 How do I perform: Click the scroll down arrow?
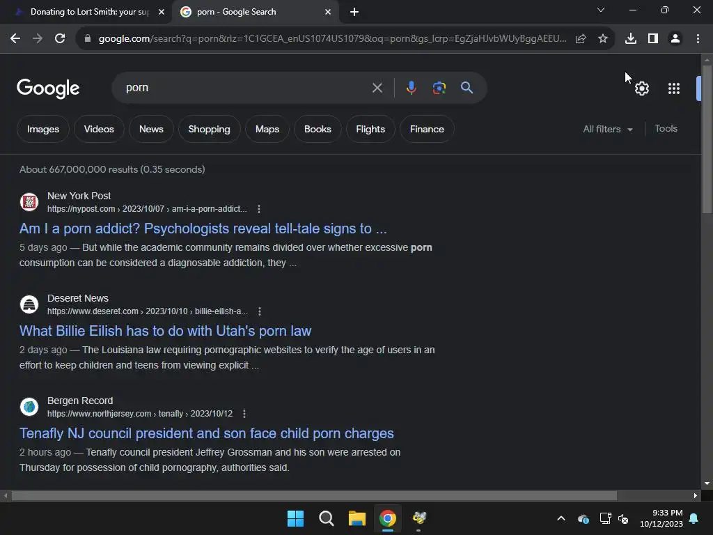(x=707, y=483)
